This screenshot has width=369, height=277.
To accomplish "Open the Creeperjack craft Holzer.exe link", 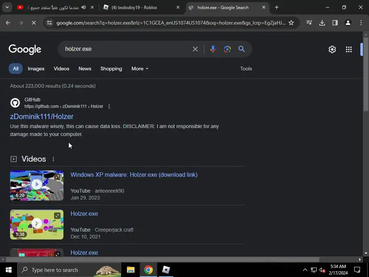I will coord(84,214).
